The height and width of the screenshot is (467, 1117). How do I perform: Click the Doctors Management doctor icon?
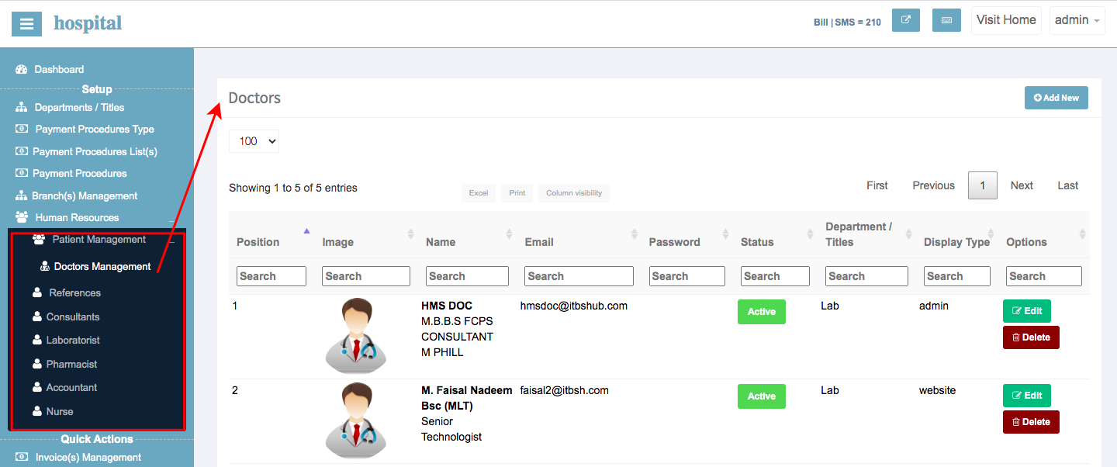[x=44, y=266]
